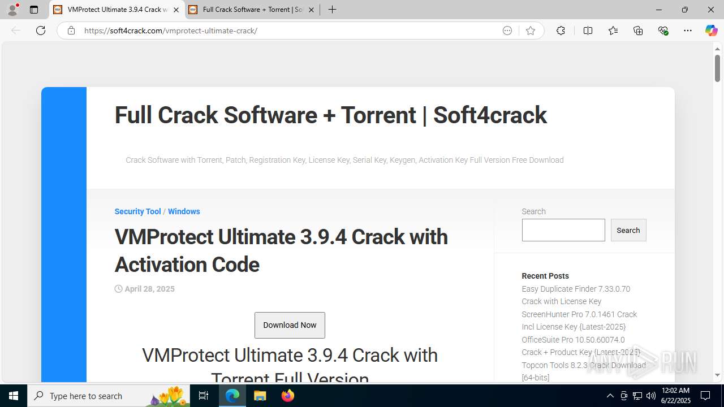Open the network tray icon
This screenshot has height=407, width=724.
pyautogui.click(x=637, y=396)
